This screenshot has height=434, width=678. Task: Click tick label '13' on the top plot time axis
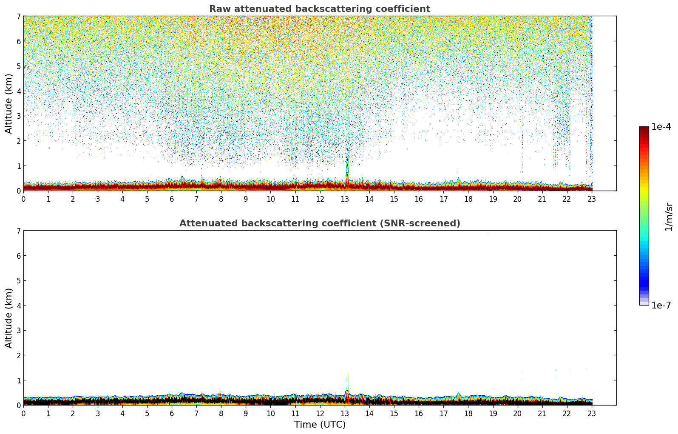tap(345, 199)
